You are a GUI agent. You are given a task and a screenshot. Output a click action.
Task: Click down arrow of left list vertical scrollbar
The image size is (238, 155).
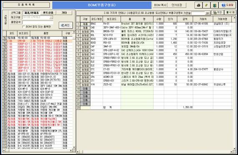pyautogui.click(x=74, y=147)
